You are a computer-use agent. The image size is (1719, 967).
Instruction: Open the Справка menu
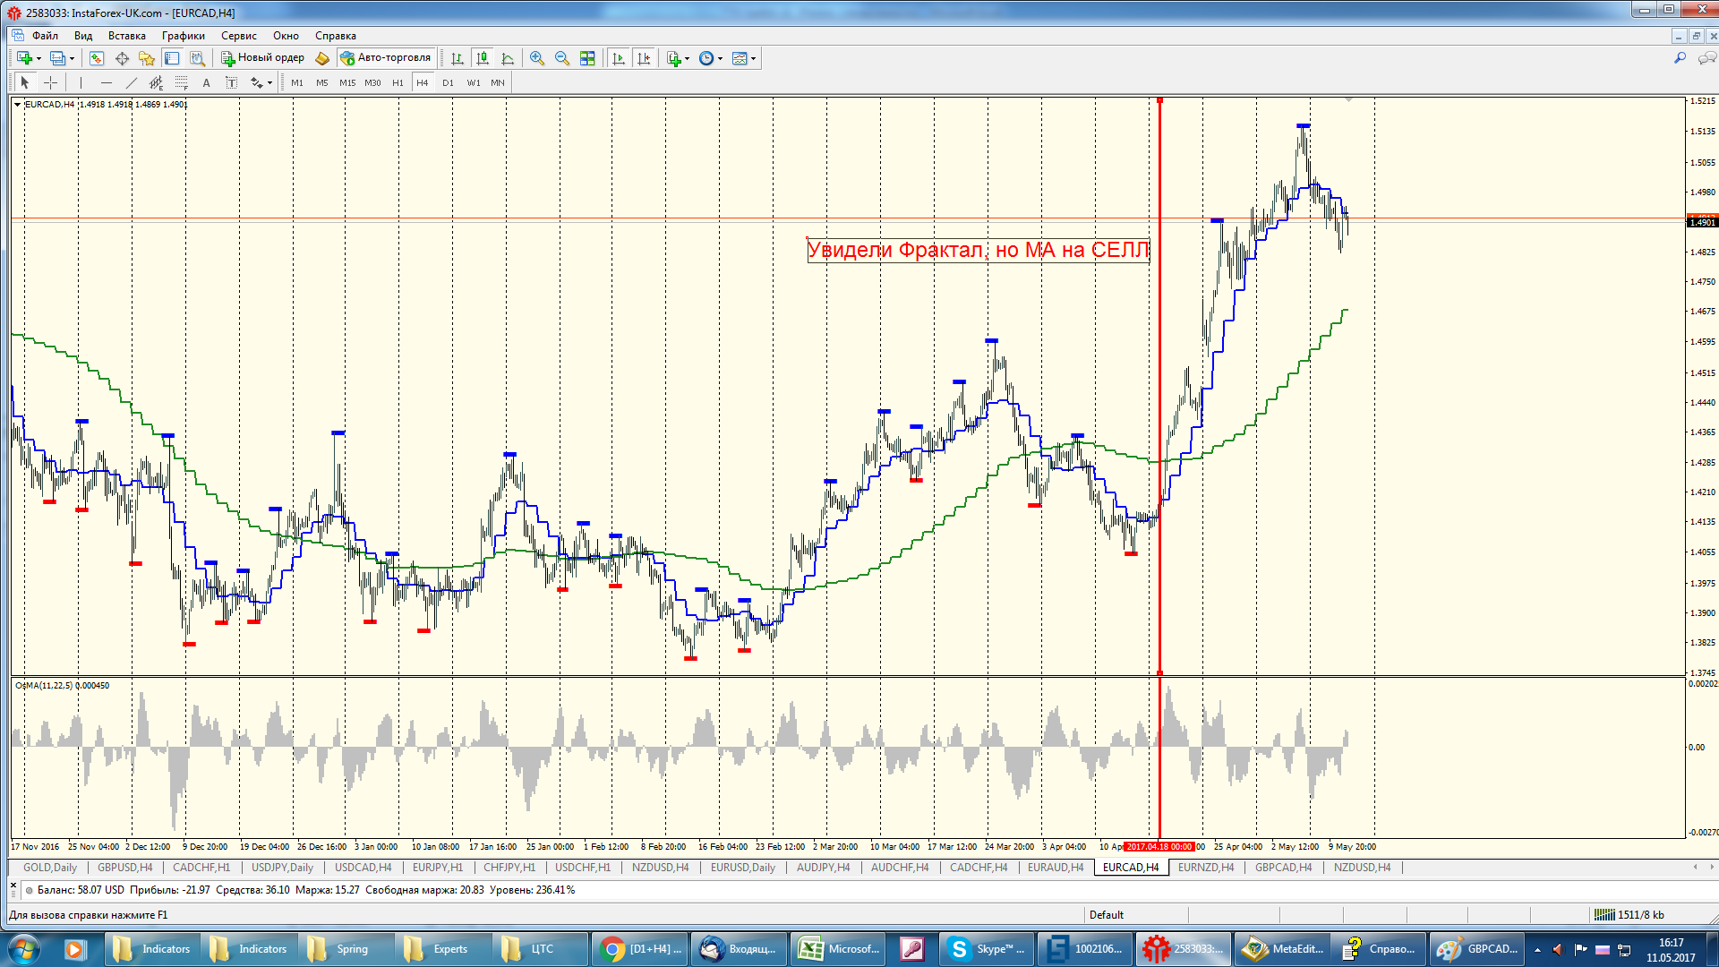336,36
